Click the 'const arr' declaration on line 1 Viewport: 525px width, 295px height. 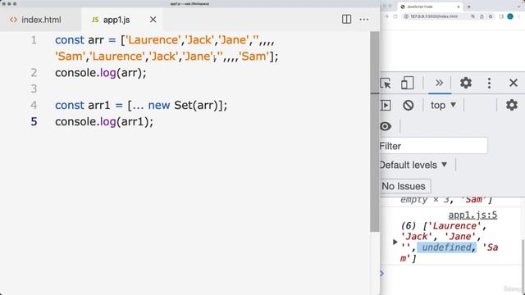pyautogui.click(x=80, y=40)
